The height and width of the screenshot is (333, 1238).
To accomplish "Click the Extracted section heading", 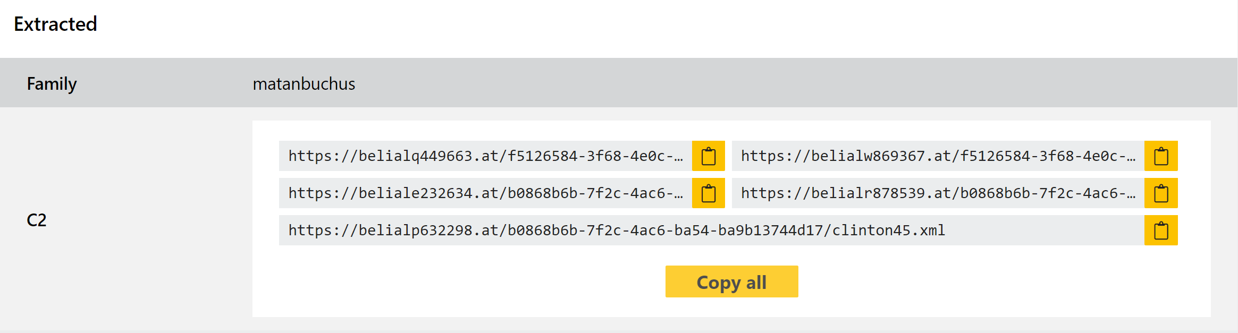I will (55, 24).
